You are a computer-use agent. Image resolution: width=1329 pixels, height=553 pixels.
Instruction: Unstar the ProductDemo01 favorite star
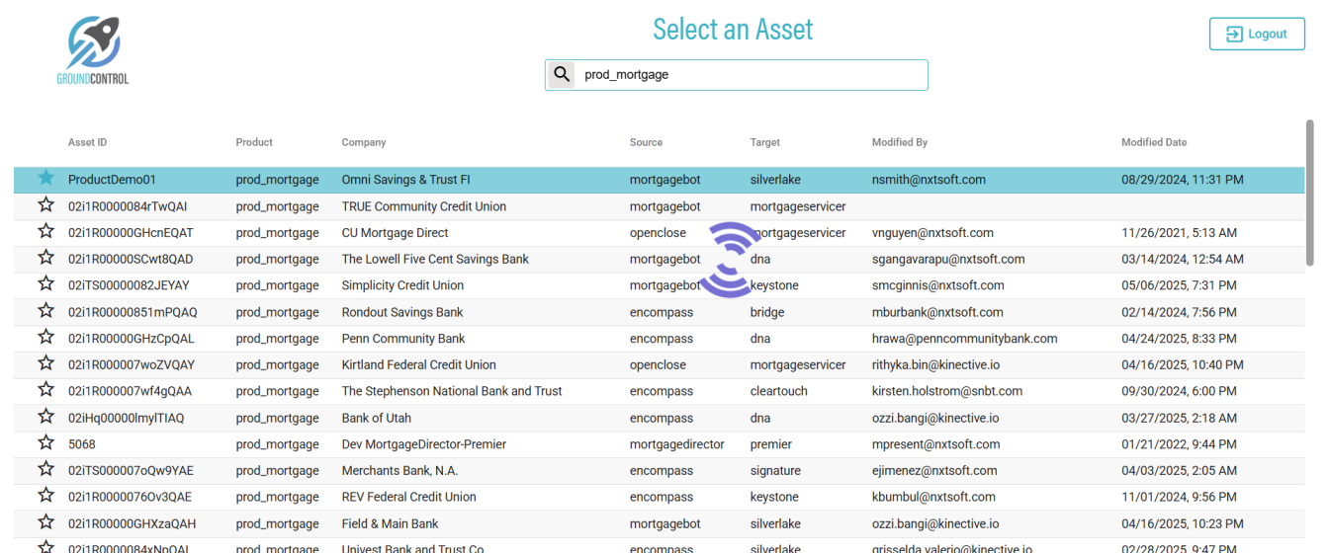[45, 179]
